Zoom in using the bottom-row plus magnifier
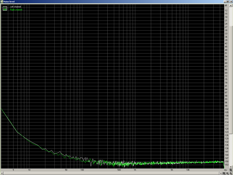Screen dimensions: 233x175 (x=224, y=173)
